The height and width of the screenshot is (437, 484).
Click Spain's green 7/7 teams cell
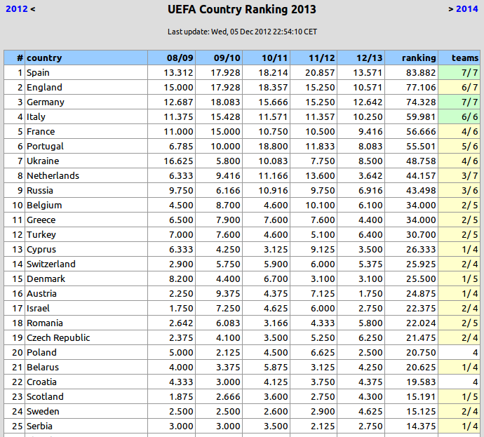[x=459, y=72]
